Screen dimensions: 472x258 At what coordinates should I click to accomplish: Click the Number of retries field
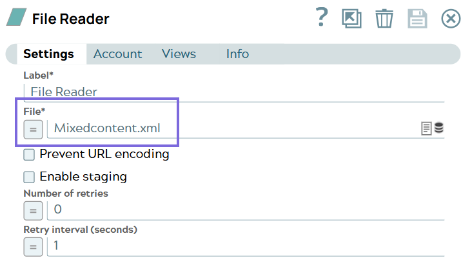click(x=245, y=210)
